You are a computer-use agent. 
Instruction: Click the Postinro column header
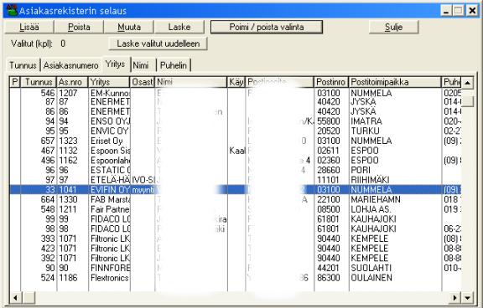pos(331,82)
